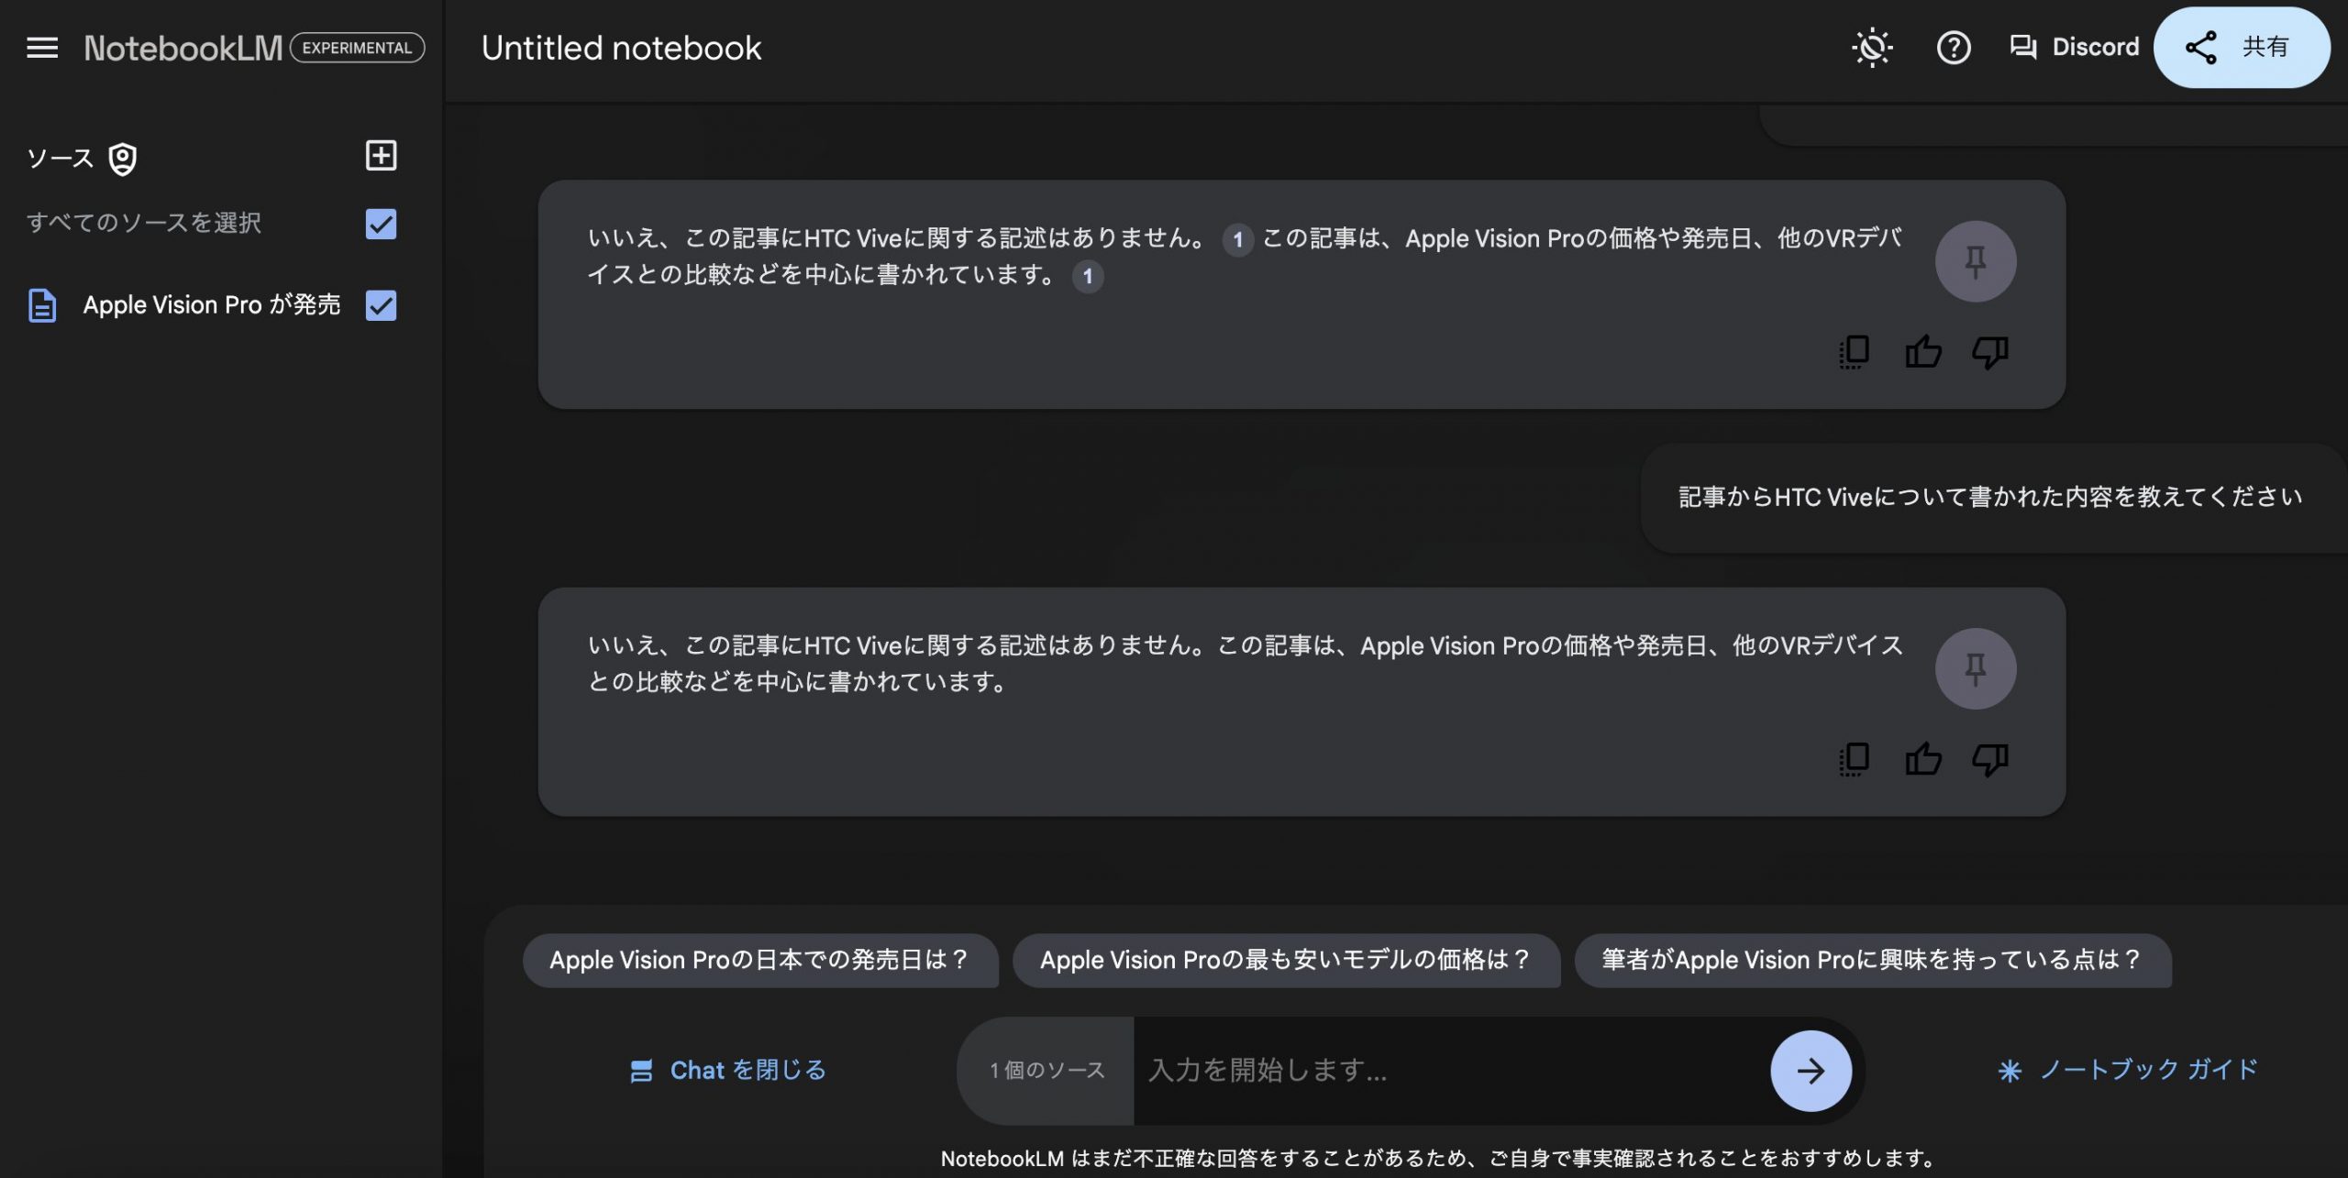Open the hamburger navigation menu
Viewport: 2348px width, 1178px height.
42,48
